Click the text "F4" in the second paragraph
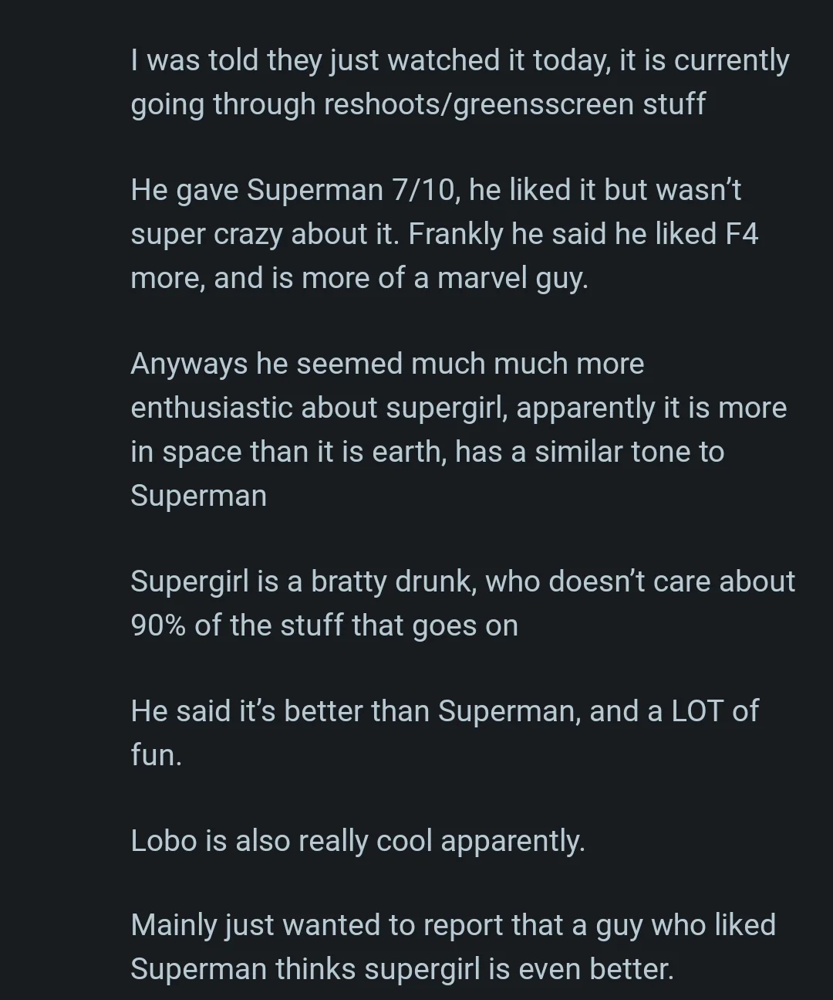Image resolution: width=833 pixels, height=1000 pixels. pyautogui.click(x=742, y=234)
